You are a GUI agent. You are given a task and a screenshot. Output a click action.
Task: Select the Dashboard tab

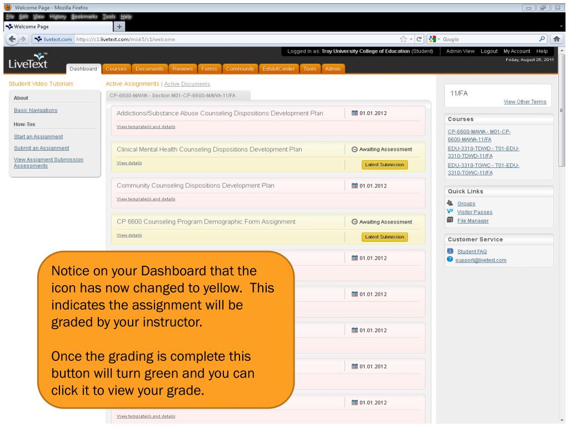click(x=83, y=68)
